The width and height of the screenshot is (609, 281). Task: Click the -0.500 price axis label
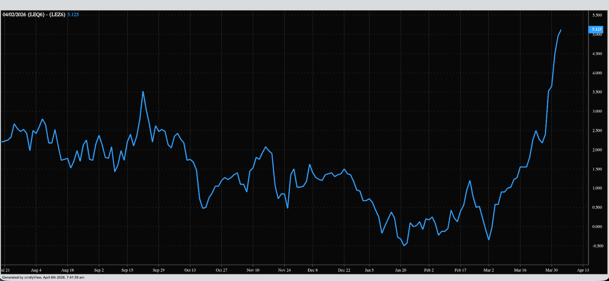(597, 246)
